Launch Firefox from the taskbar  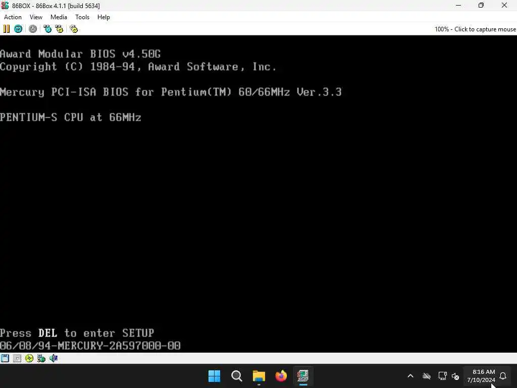281,376
